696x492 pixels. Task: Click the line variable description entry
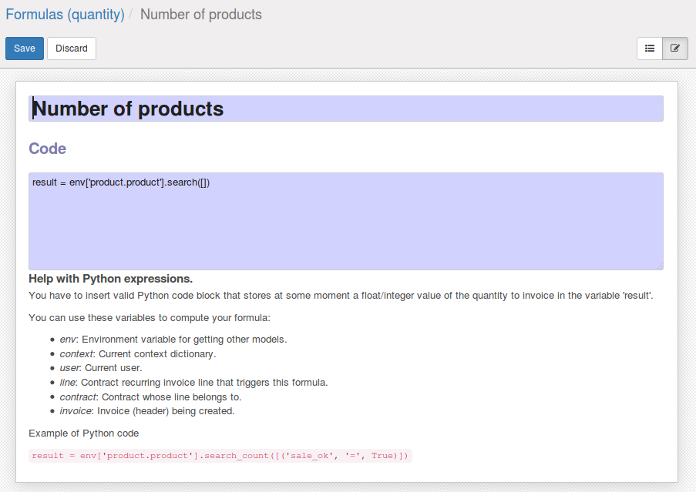[x=193, y=383]
